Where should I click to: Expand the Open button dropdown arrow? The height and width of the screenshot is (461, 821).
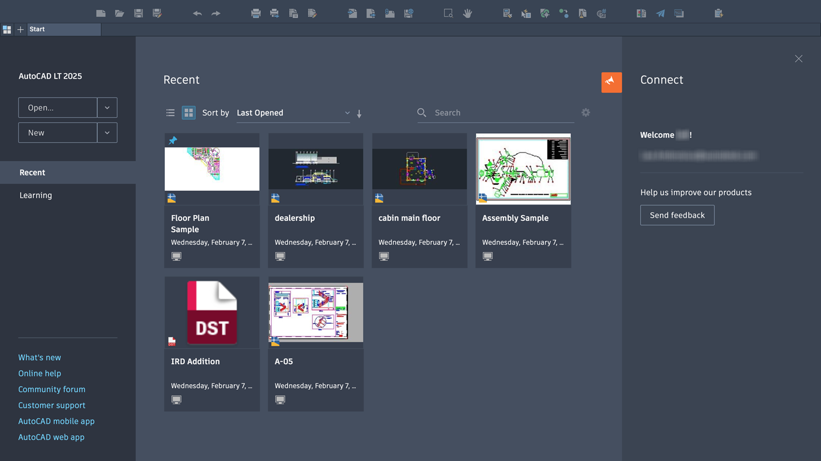(107, 108)
